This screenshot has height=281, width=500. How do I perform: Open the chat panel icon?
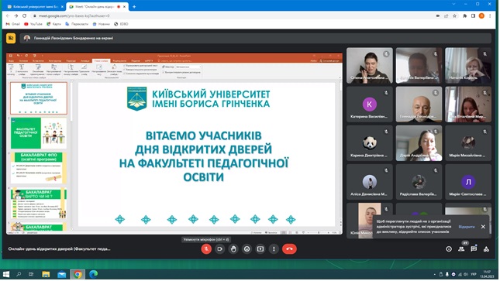point(474,249)
